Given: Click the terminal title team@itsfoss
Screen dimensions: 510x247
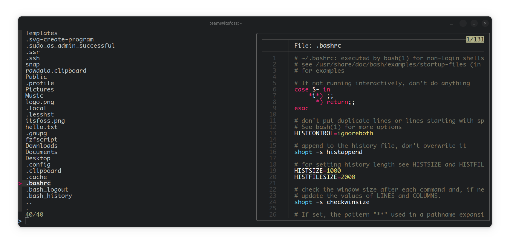Looking at the screenshot, I should (x=226, y=23).
